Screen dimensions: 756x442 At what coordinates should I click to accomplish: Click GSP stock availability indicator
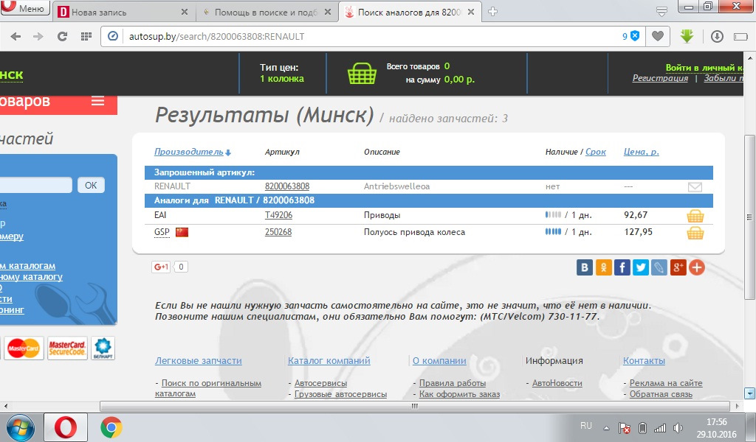coord(552,232)
